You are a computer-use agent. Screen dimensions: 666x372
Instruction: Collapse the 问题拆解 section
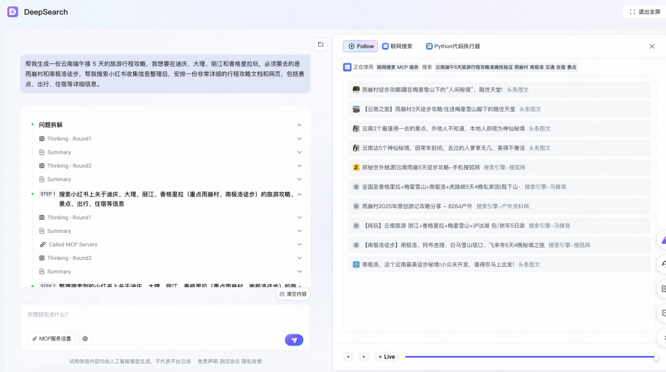300,124
